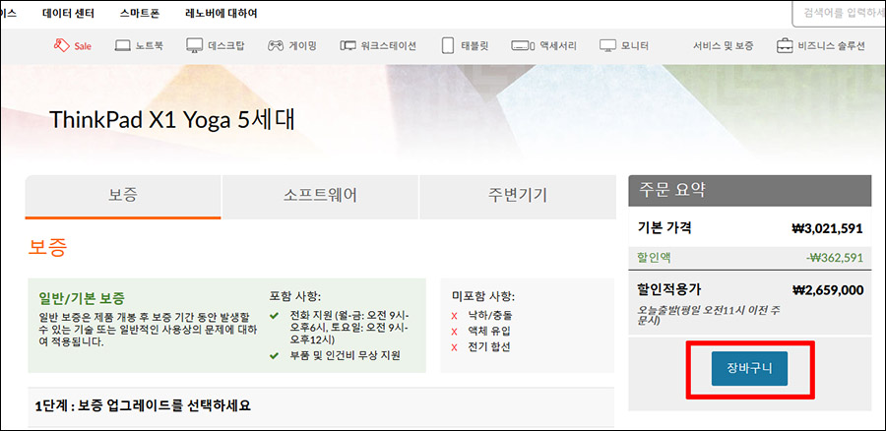Viewport: 886px width, 431px height.
Task: Click the 미포함 사항: label
Action: pos(483,296)
